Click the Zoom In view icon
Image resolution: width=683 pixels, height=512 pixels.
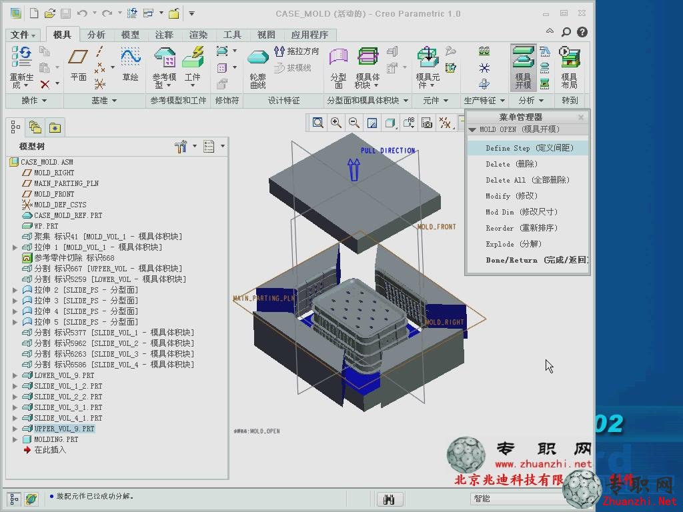click(336, 123)
